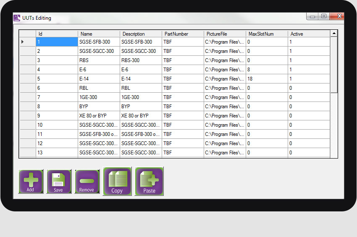The width and height of the screenshot is (357, 237).
Task: Select the PictureFile cell in row 7
Action: coord(225,97)
